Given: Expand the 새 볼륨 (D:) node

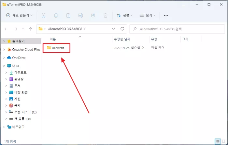Looking at the screenshot, I should pyautogui.click(x=6, y=119).
